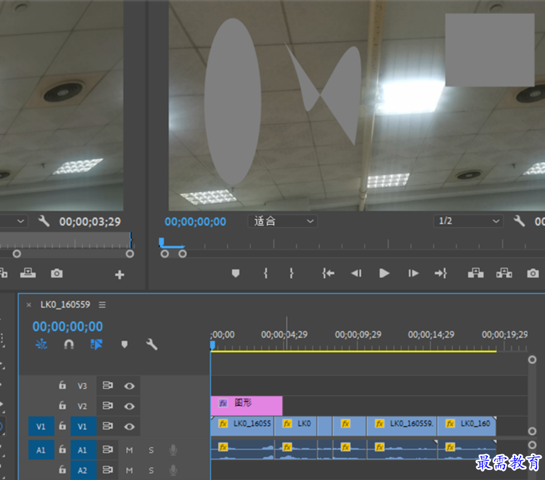Toggle V3 track targeting
Image resolution: width=545 pixels, height=480 pixels.
click(83, 386)
